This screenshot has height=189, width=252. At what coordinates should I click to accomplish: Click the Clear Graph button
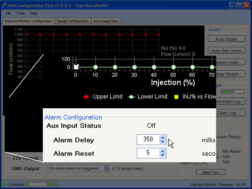point(231,74)
